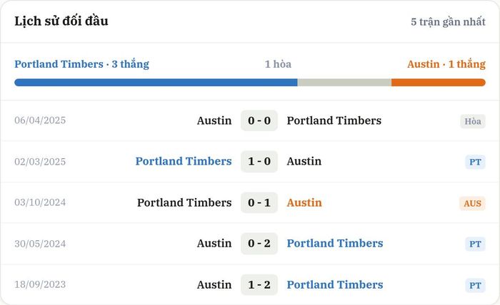This screenshot has height=305, width=500.
Task: Click the orange Austin wins bar segment
Action: click(x=439, y=83)
